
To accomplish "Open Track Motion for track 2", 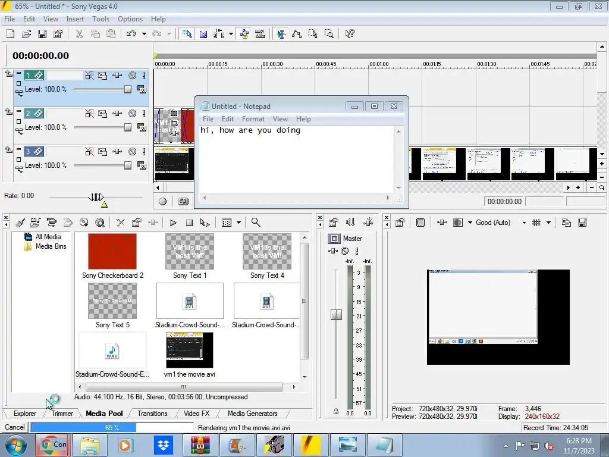I will 102,114.
